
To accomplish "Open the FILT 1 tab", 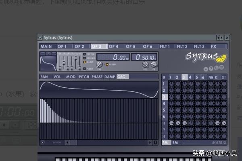I will tap(165, 46).
